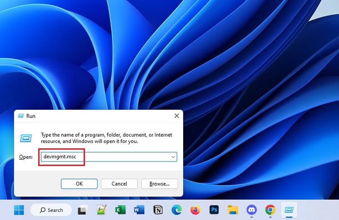Viewport: 339px width, 220px height.
Task: Launch Notepad++ from the taskbar
Action: pyautogui.click(x=101, y=210)
